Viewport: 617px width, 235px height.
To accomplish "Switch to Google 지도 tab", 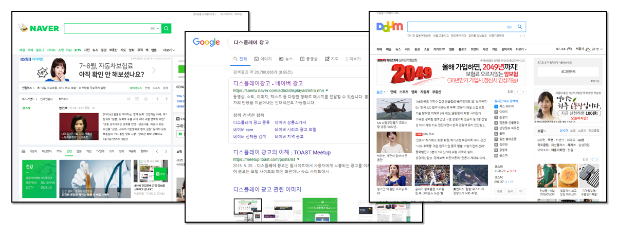I will tap(332, 59).
